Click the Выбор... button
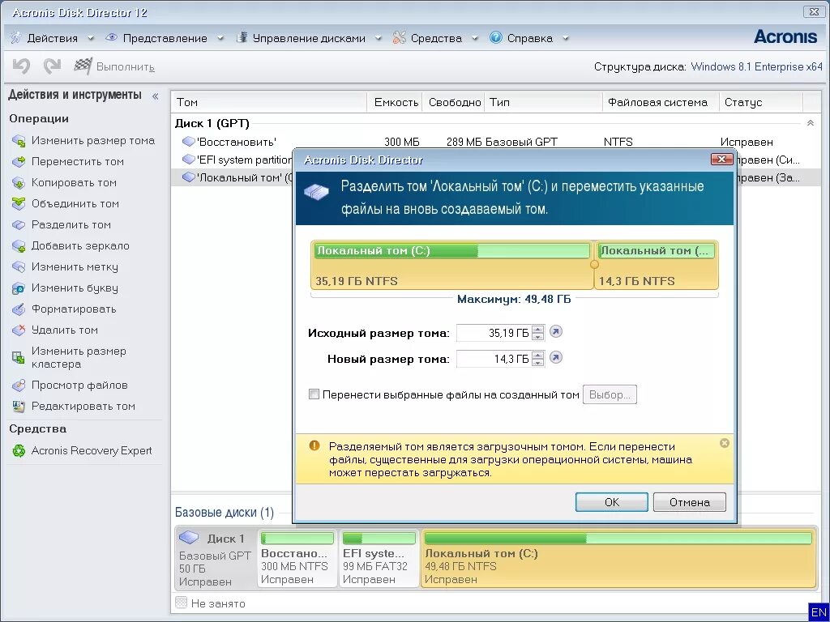 point(610,394)
